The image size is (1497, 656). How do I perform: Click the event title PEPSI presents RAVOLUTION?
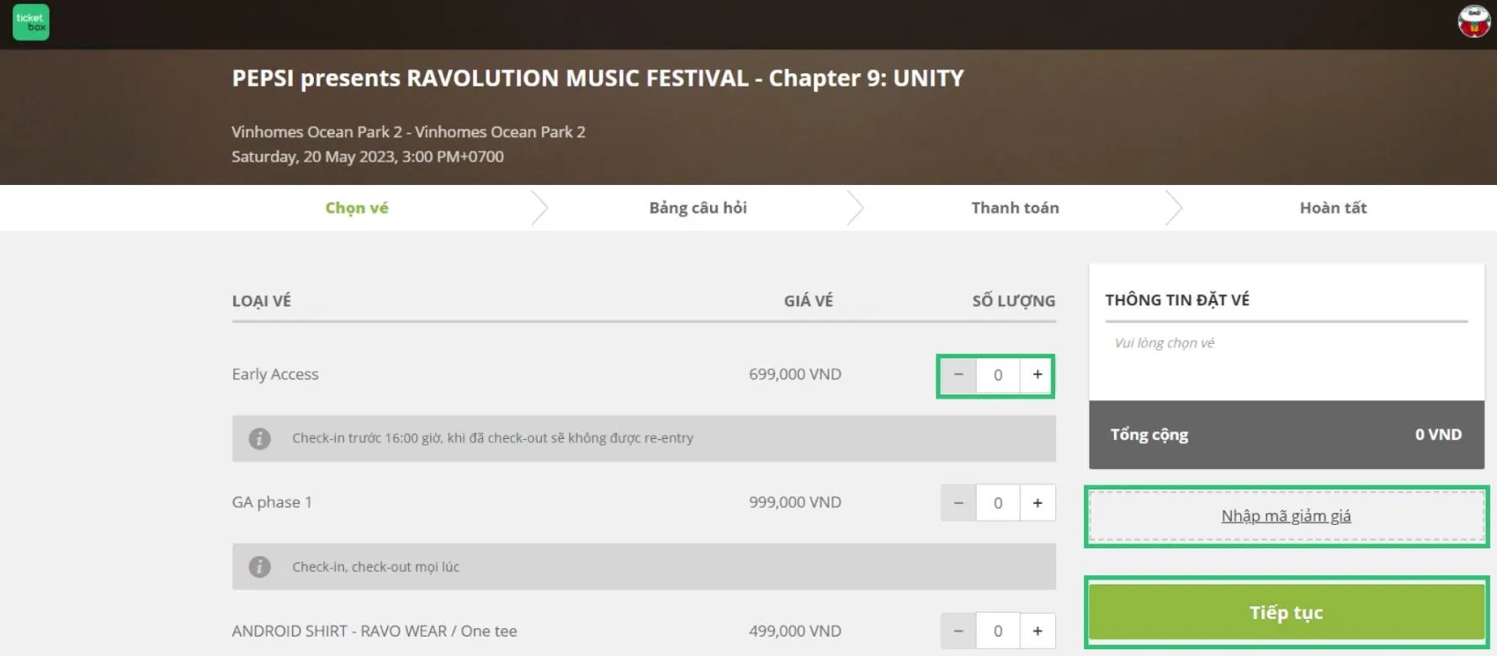[597, 78]
